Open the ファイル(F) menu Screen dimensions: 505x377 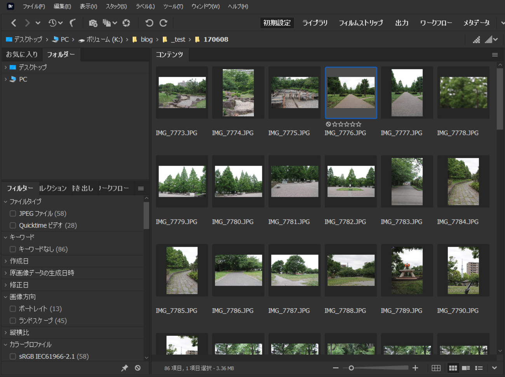click(33, 6)
